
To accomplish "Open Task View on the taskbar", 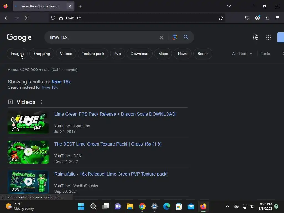I will click(106, 206).
